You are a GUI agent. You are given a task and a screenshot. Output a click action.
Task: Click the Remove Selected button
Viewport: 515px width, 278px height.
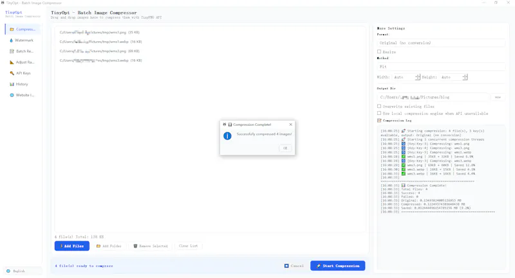coord(151,246)
